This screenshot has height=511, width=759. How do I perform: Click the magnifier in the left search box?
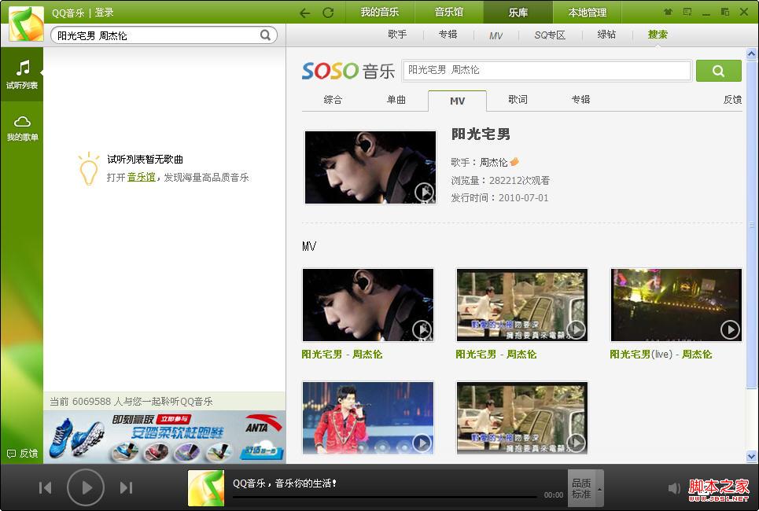[266, 35]
